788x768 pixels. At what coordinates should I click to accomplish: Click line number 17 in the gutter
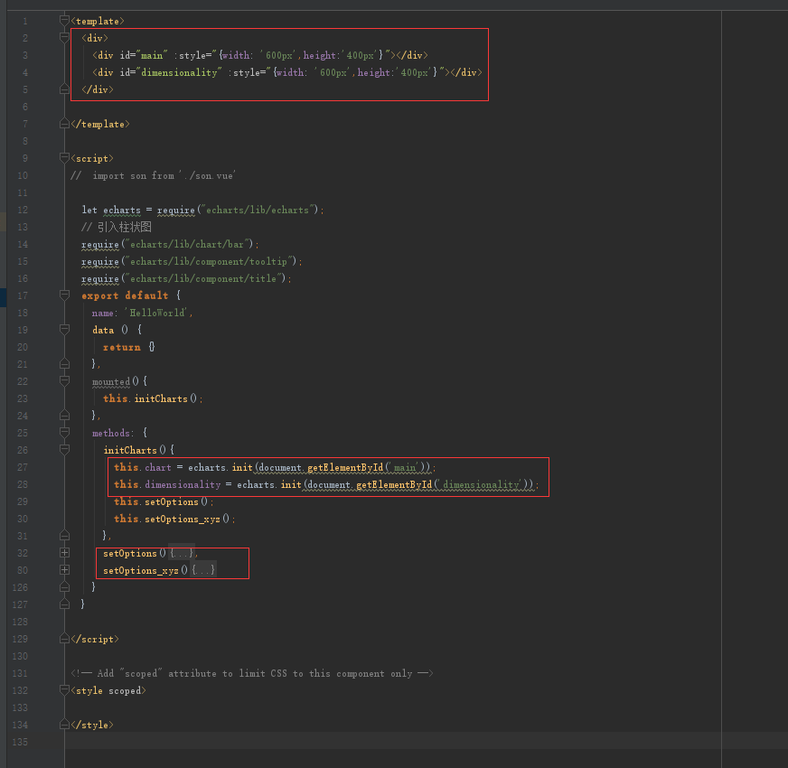click(23, 295)
